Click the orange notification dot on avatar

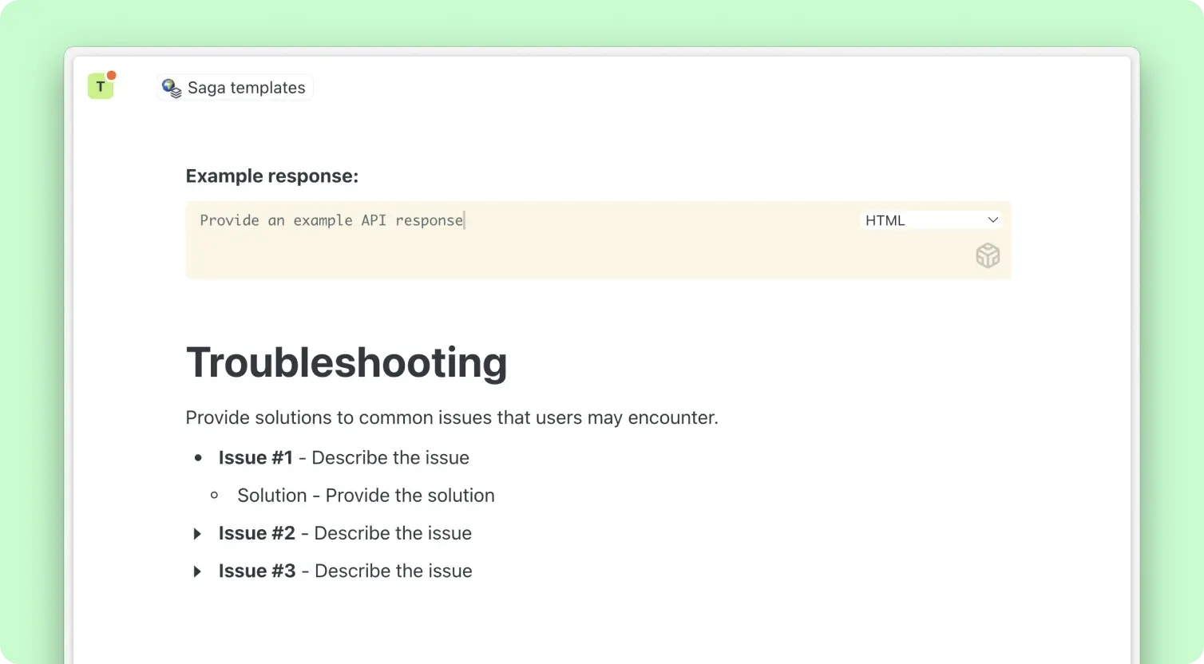click(112, 76)
